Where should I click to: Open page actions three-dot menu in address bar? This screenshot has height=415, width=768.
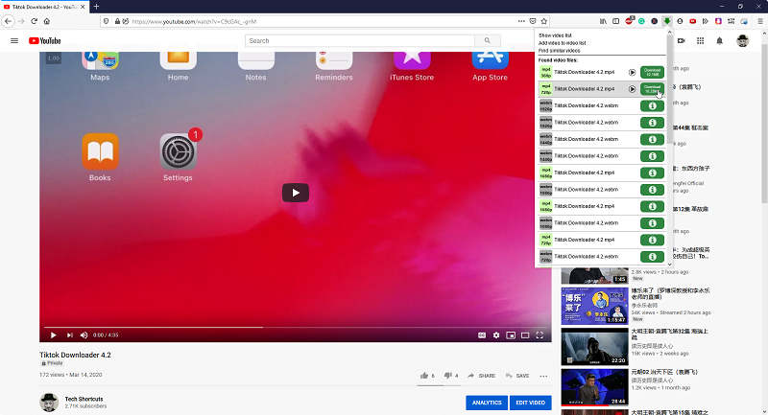(x=521, y=21)
